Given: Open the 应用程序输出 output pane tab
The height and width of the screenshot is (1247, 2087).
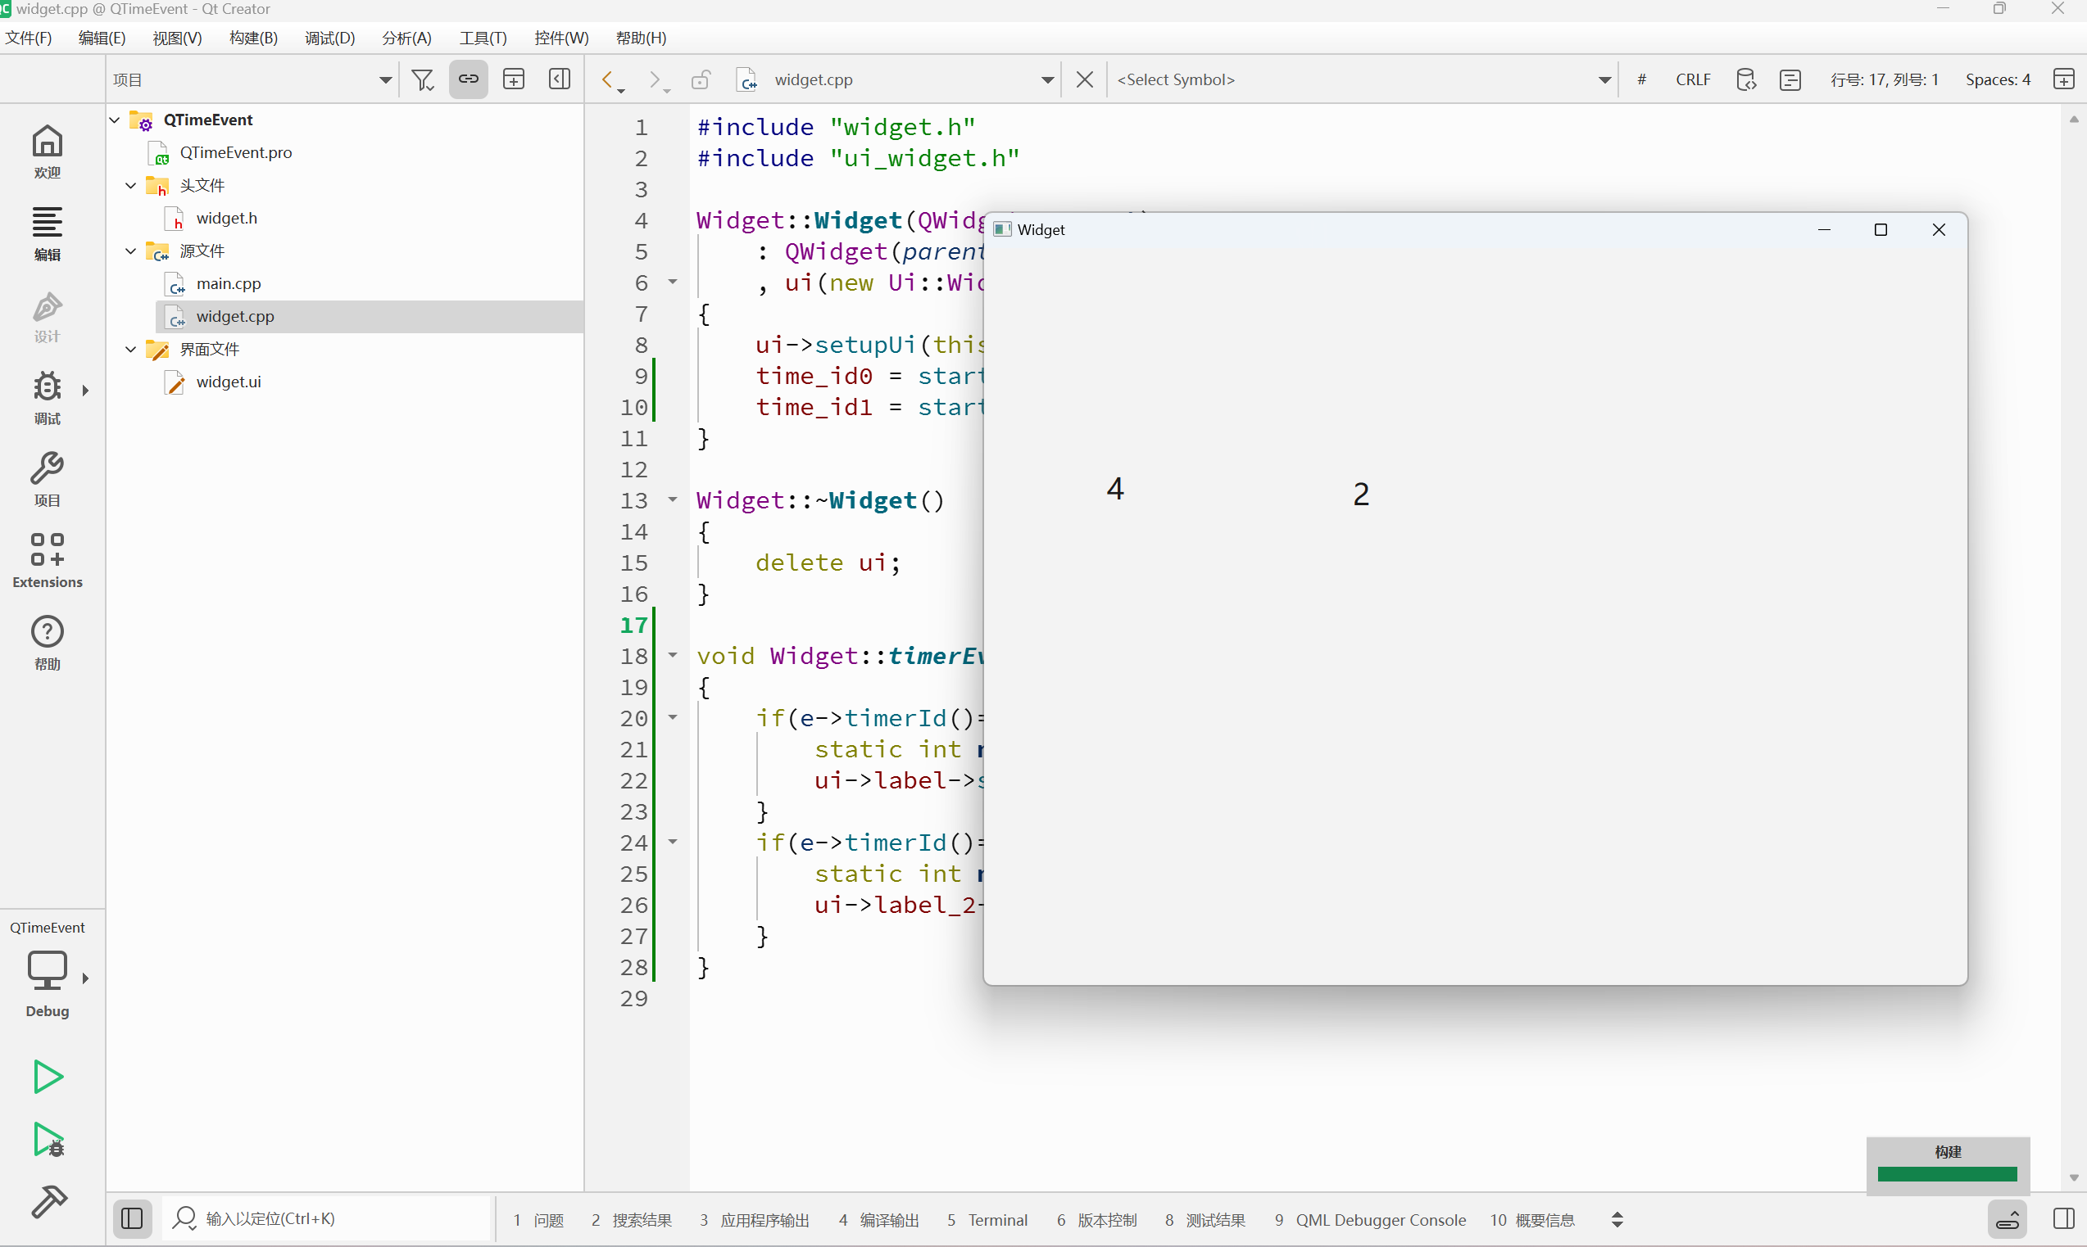Looking at the screenshot, I should tap(755, 1220).
